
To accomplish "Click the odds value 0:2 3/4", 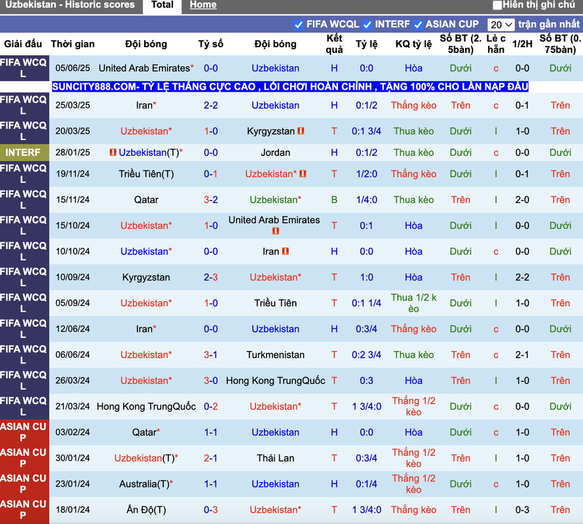I will tap(367, 355).
